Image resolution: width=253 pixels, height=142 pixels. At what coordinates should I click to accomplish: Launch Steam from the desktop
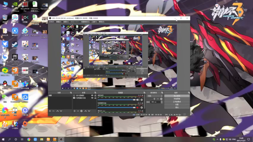click(x=15, y=45)
